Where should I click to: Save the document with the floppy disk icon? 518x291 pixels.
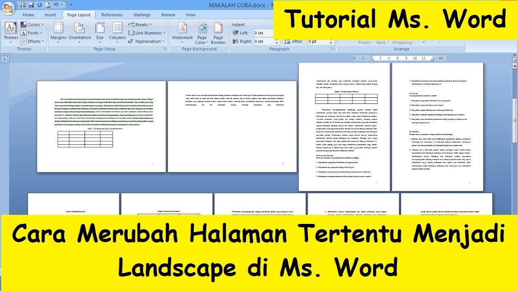(x=31, y=5)
